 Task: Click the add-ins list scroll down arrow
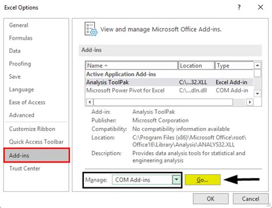(x=258, y=94)
